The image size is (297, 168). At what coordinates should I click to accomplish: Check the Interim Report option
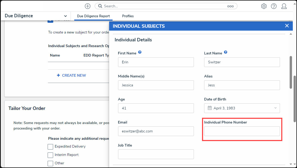click(x=50, y=155)
